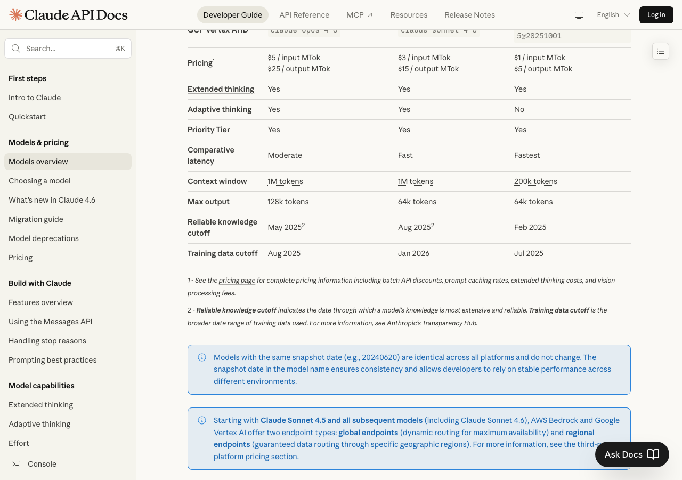Click the info icon in snapshot note
682x480 pixels.
coord(202,357)
